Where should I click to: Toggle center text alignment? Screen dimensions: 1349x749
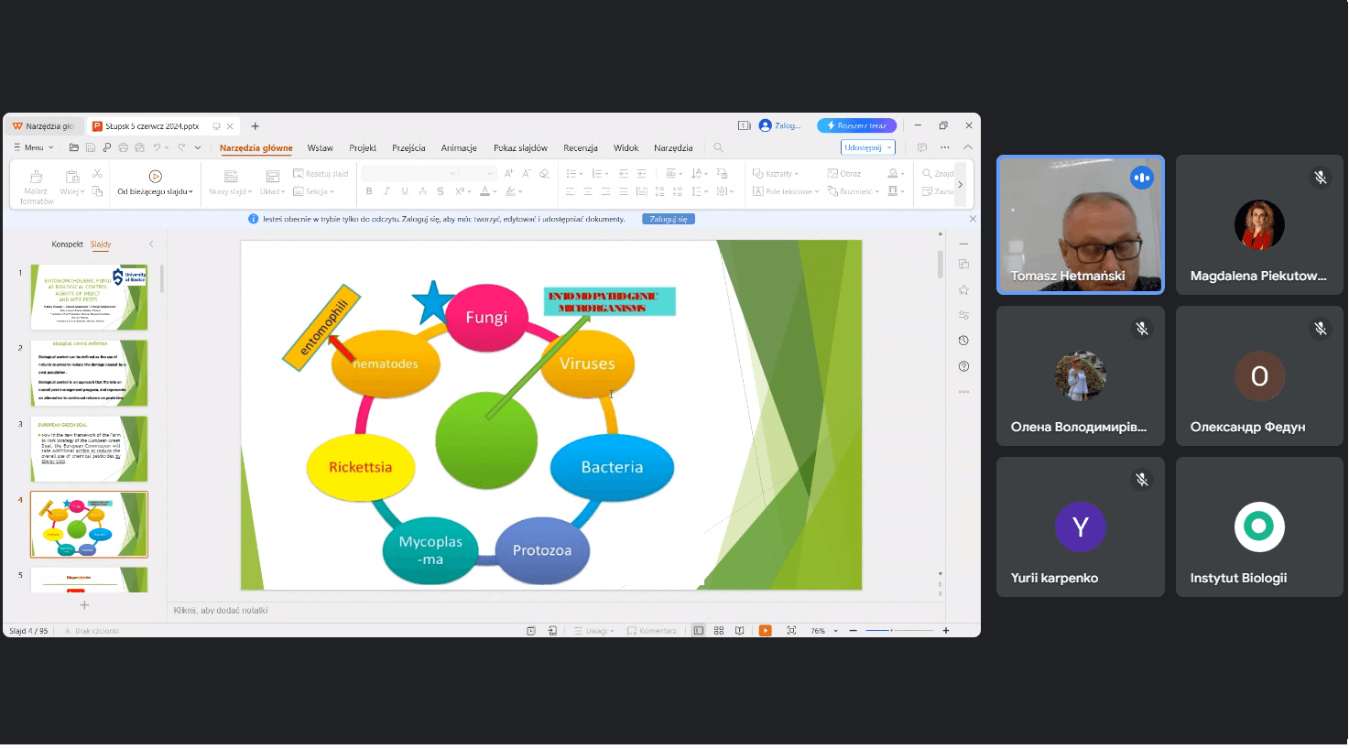(x=588, y=191)
